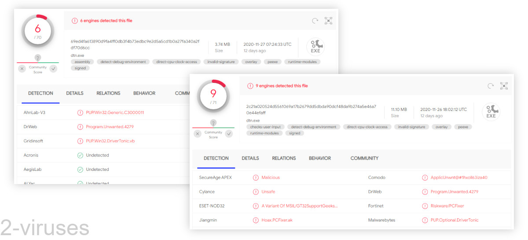528x240 pixels.
Task: Click EXE file type icon in 6-engine report
Action: click(315, 46)
